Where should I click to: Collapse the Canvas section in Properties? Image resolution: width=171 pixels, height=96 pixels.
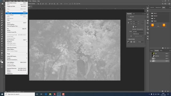pos(127,19)
